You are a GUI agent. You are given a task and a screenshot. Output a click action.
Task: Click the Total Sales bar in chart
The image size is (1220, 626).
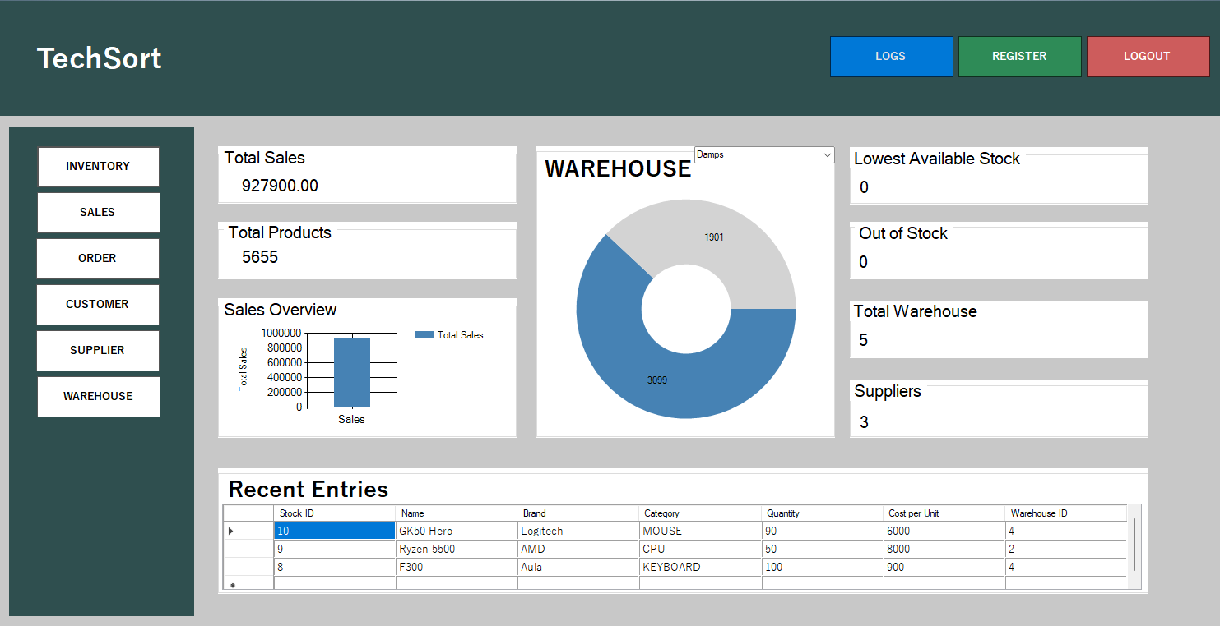point(351,372)
